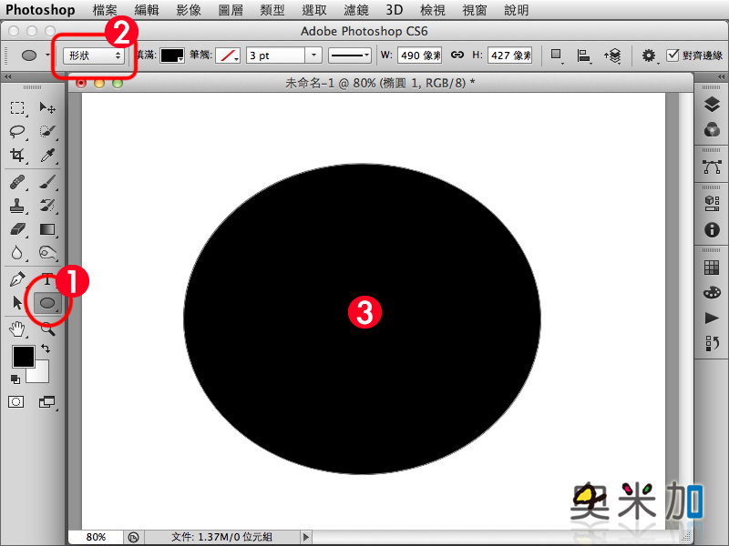The width and height of the screenshot is (729, 546).
Task: Open the 濾鏡 menu
Action: click(x=356, y=10)
